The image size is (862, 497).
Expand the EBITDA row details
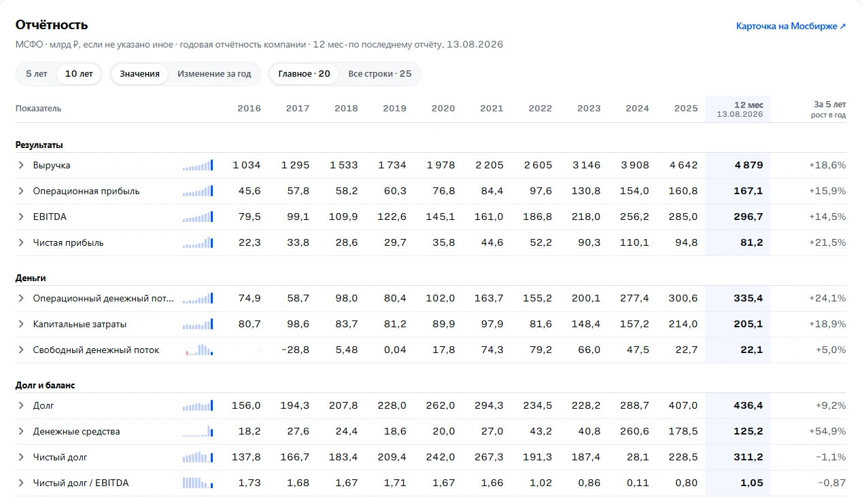coord(21,217)
